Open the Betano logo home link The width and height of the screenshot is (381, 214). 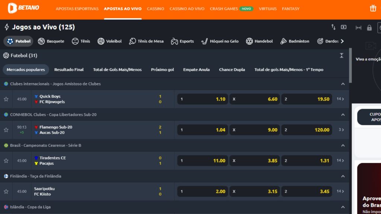23,8
